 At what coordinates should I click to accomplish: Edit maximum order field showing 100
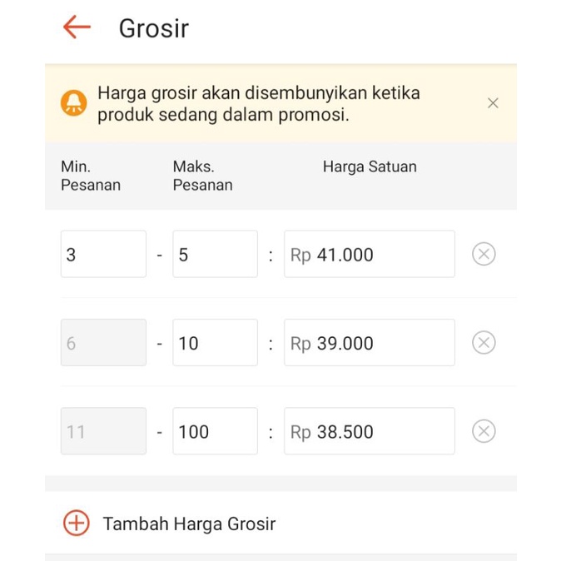215,430
